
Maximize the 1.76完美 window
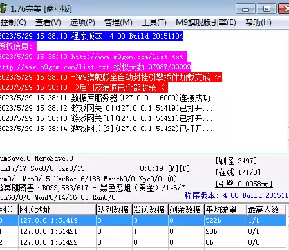(x=266, y=9)
